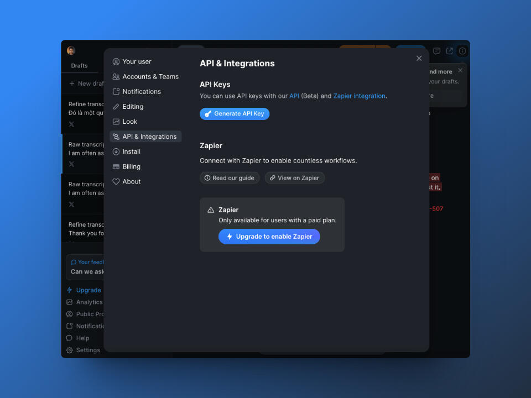Viewport: 531px width, 398px height.
Task: Click the Settings gear in bottom-left sidebar
Action: [x=83, y=350]
